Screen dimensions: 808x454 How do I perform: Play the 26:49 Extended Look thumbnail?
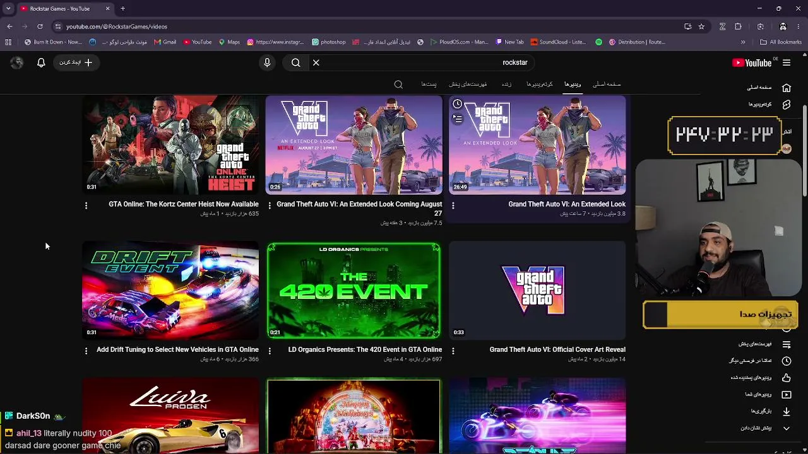point(537,145)
